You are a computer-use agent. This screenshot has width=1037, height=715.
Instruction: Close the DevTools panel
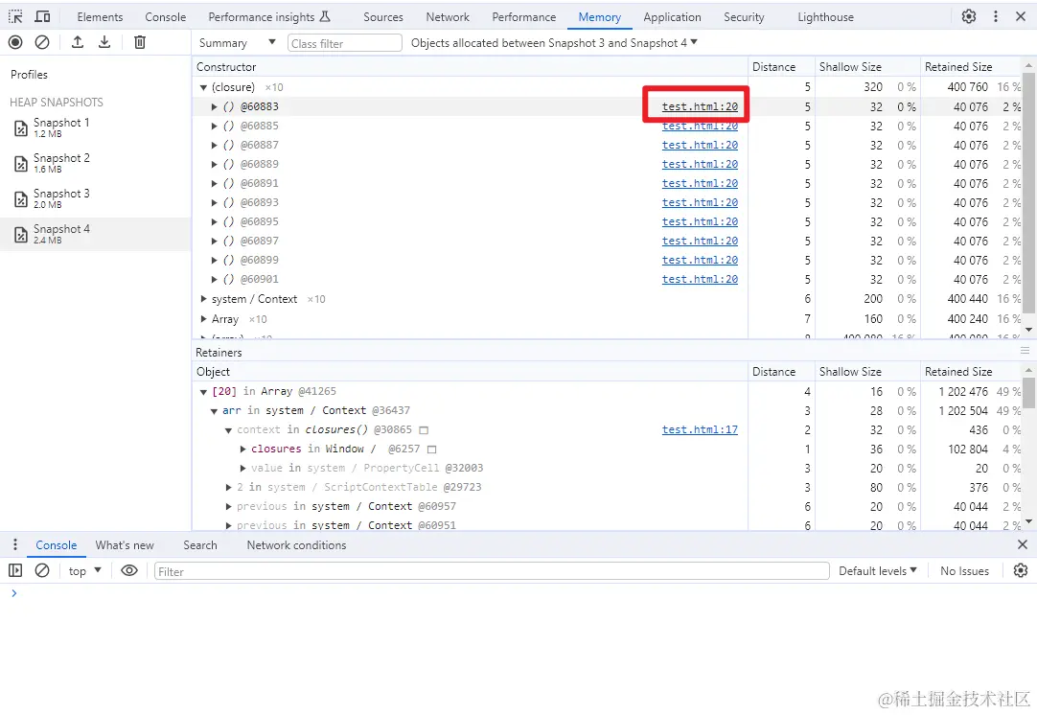coord(1021,16)
